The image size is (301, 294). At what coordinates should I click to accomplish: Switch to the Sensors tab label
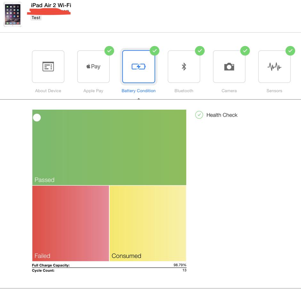tap(274, 91)
